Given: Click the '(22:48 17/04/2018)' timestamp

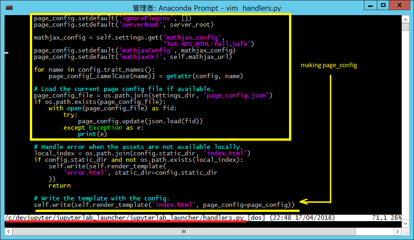Looking at the screenshot, I should pos(302,218).
